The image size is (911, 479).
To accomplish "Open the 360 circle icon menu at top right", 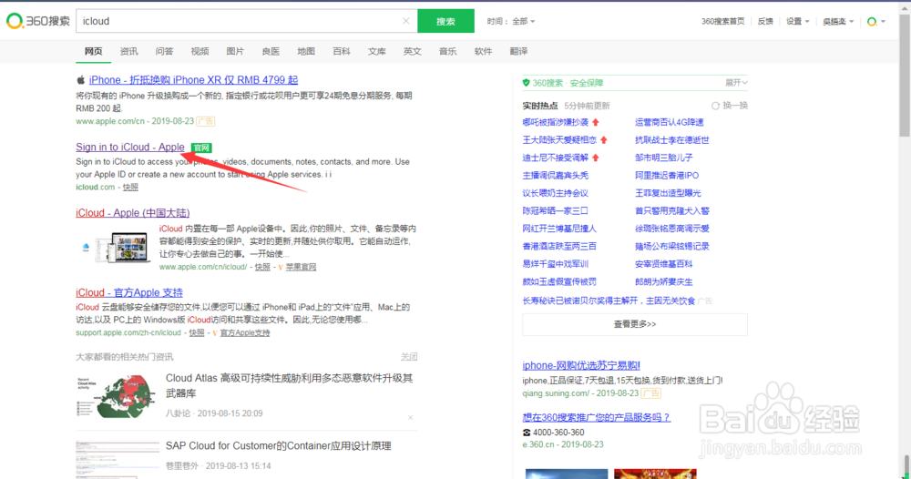I will [875, 22].
